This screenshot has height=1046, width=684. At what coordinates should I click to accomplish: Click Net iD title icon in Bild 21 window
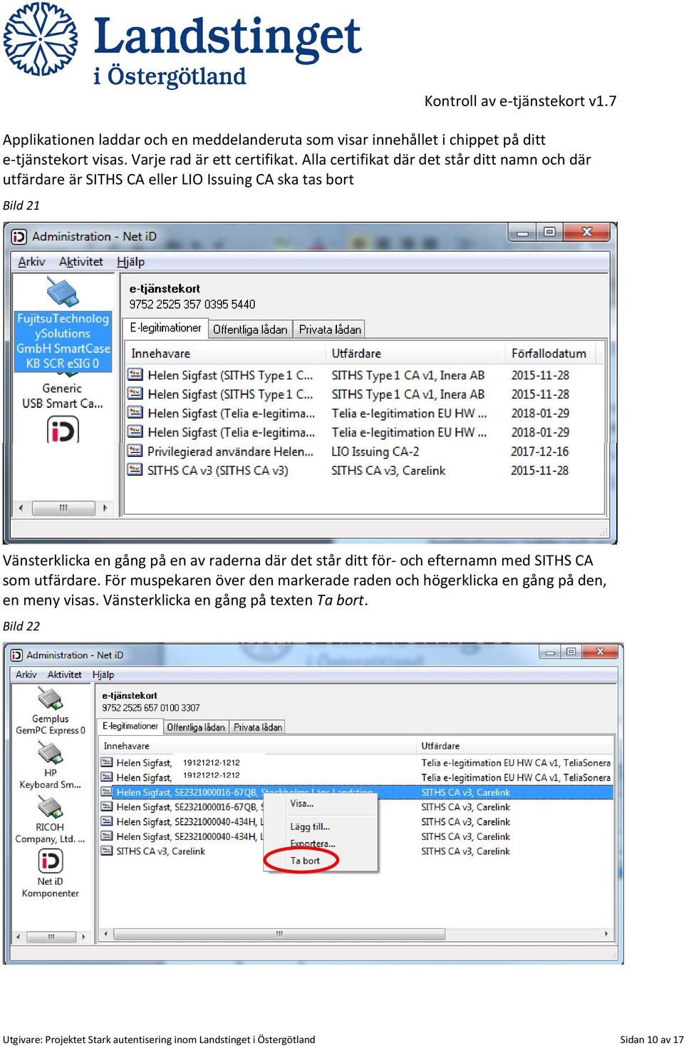(x=19, y=236)
